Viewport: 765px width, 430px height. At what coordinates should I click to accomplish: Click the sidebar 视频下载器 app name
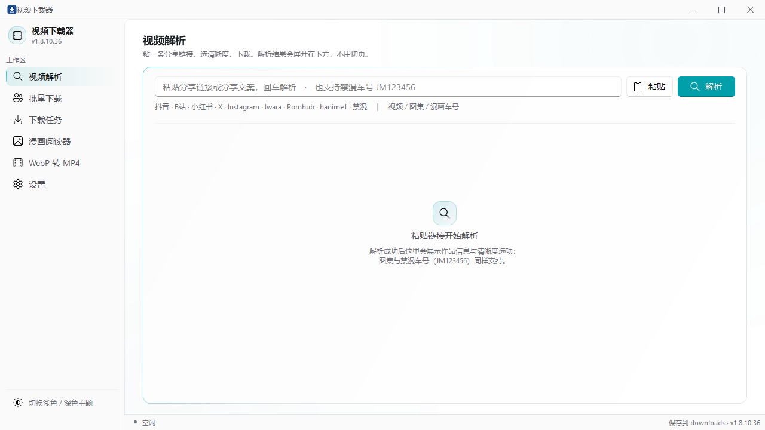tap(53, 31)
